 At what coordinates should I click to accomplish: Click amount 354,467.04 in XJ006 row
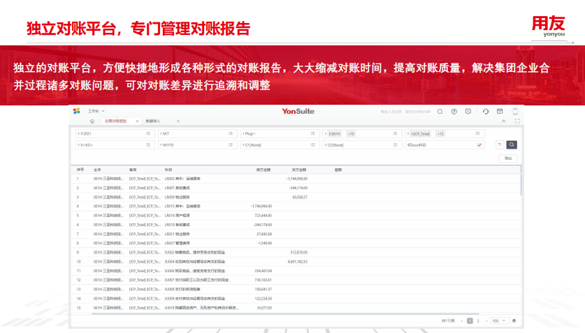pos(263,271)
